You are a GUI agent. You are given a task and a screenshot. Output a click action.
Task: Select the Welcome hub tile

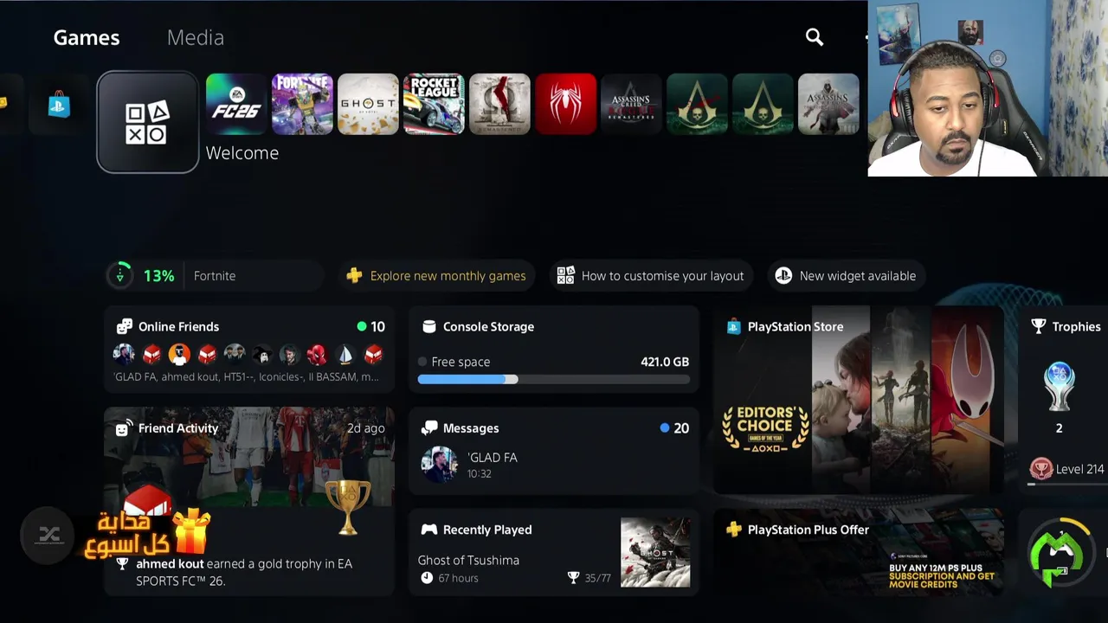click(x=148, y=122)
